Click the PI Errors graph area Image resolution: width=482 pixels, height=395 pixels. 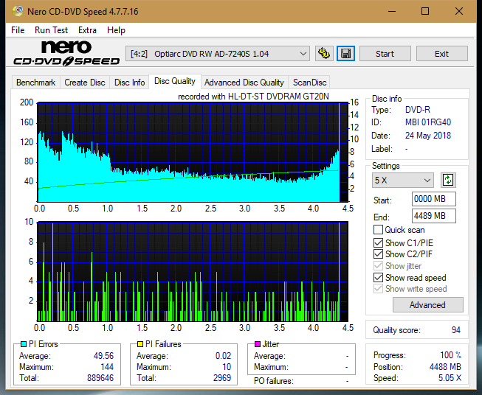[x=193, y=152]
